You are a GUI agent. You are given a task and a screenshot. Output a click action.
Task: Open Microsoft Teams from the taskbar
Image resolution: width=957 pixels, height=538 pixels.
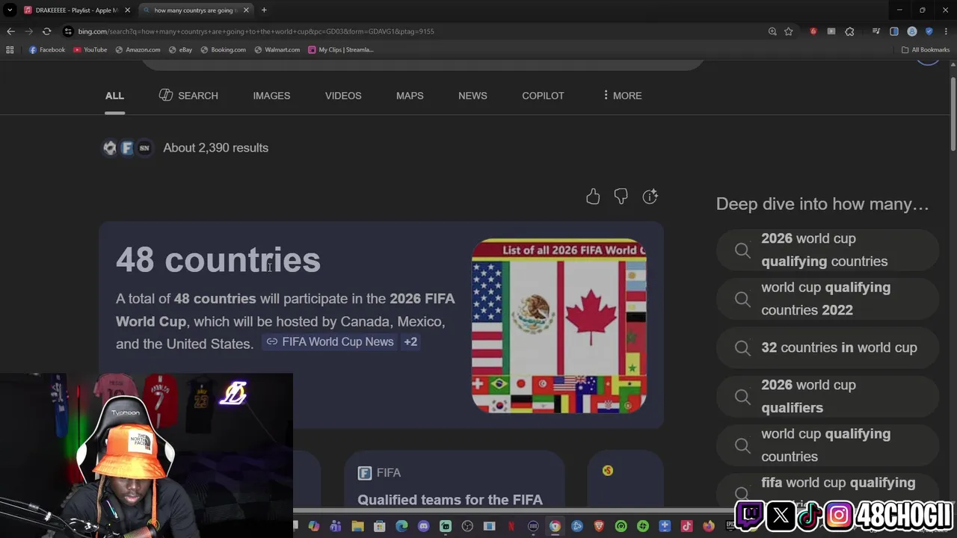click(x=336, y=527)
